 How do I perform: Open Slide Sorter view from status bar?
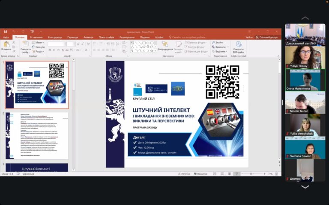pyautogui.click(x=221, y=174)
